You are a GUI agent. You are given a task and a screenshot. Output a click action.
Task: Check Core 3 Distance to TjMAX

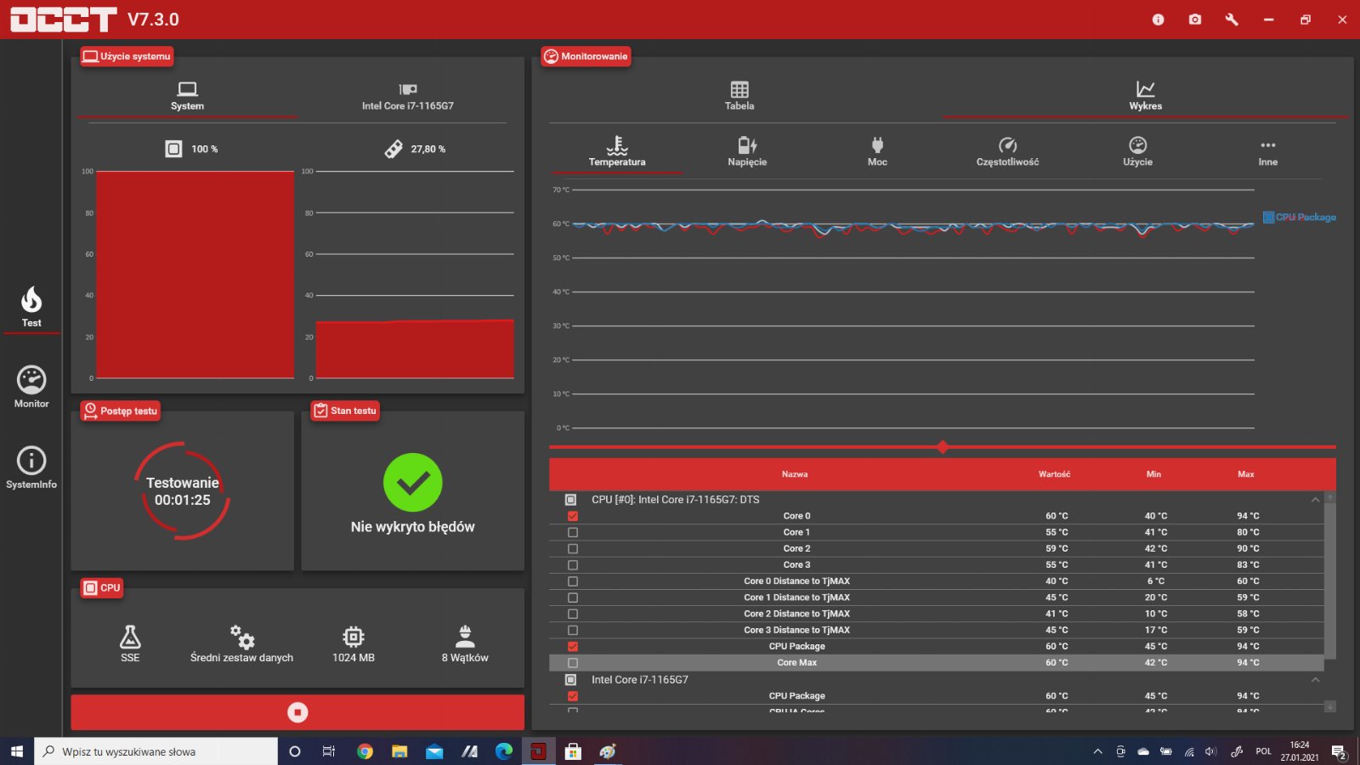point(573,630)
